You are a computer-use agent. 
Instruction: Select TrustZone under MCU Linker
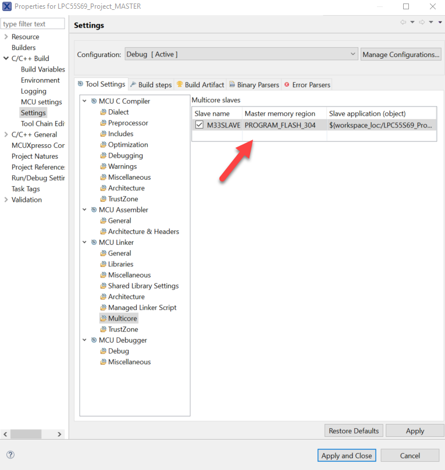point(123,329)
